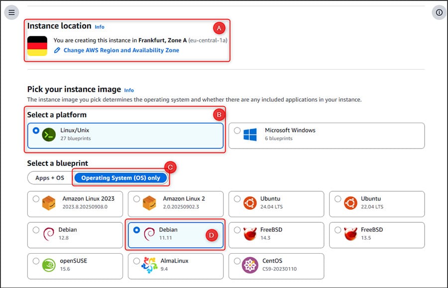Open Info link beside Pick your instance image
Screen dimensions: 448x288
pyautogui.click(x=129, y=90)
